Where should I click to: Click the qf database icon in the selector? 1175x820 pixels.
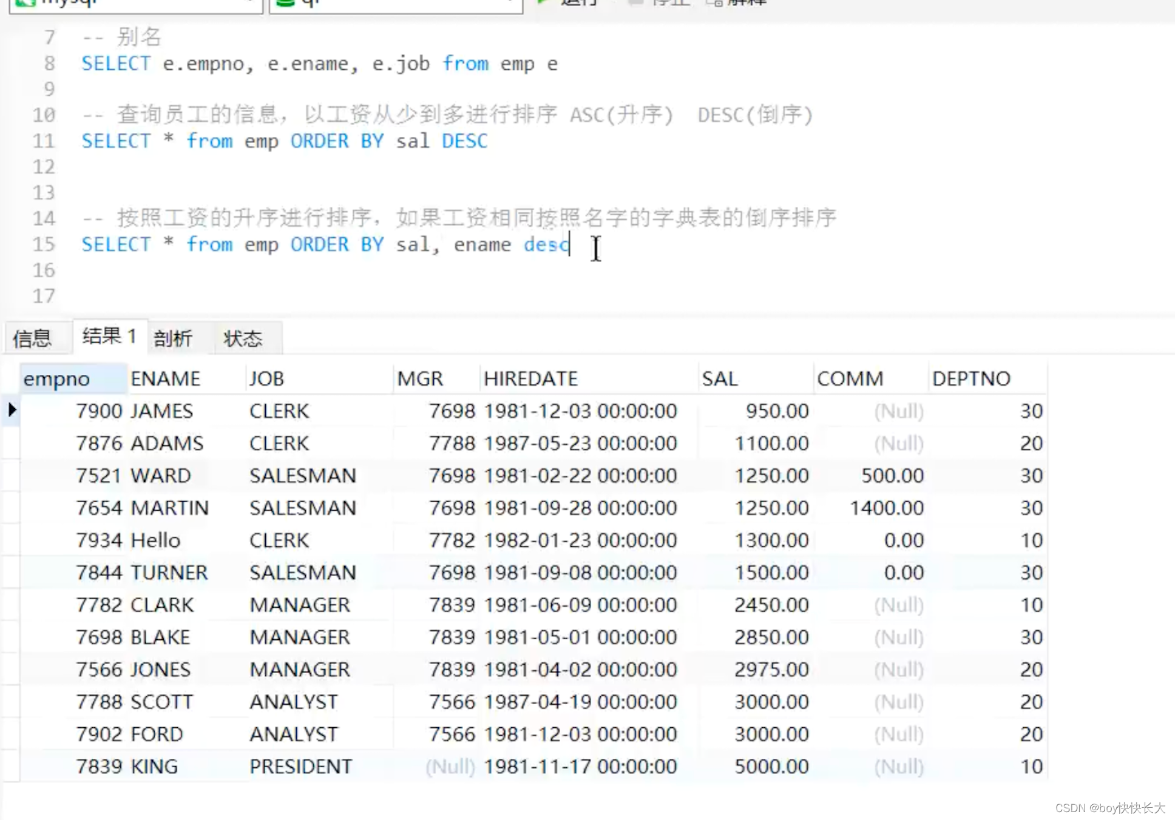284,3
